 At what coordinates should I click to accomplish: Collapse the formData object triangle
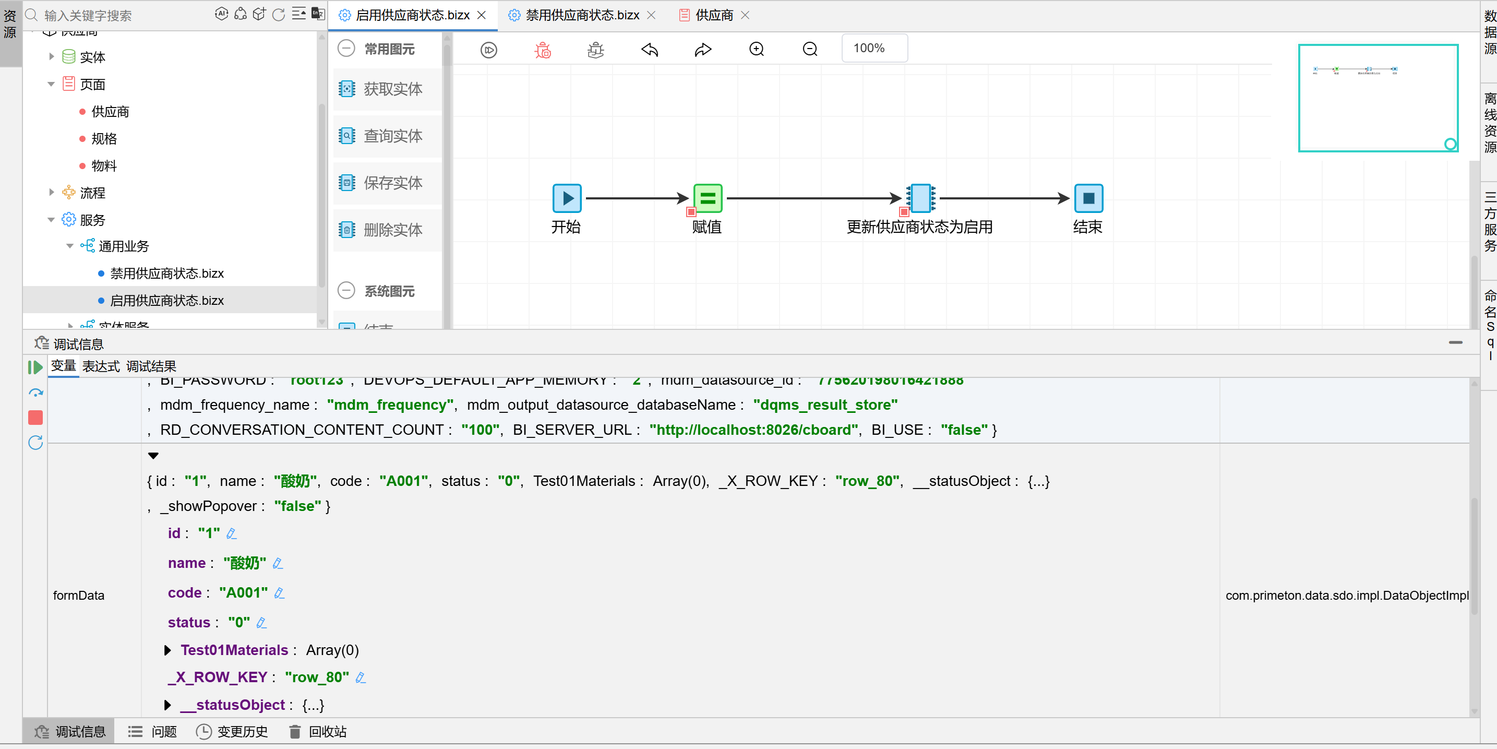tap(153, 455)
